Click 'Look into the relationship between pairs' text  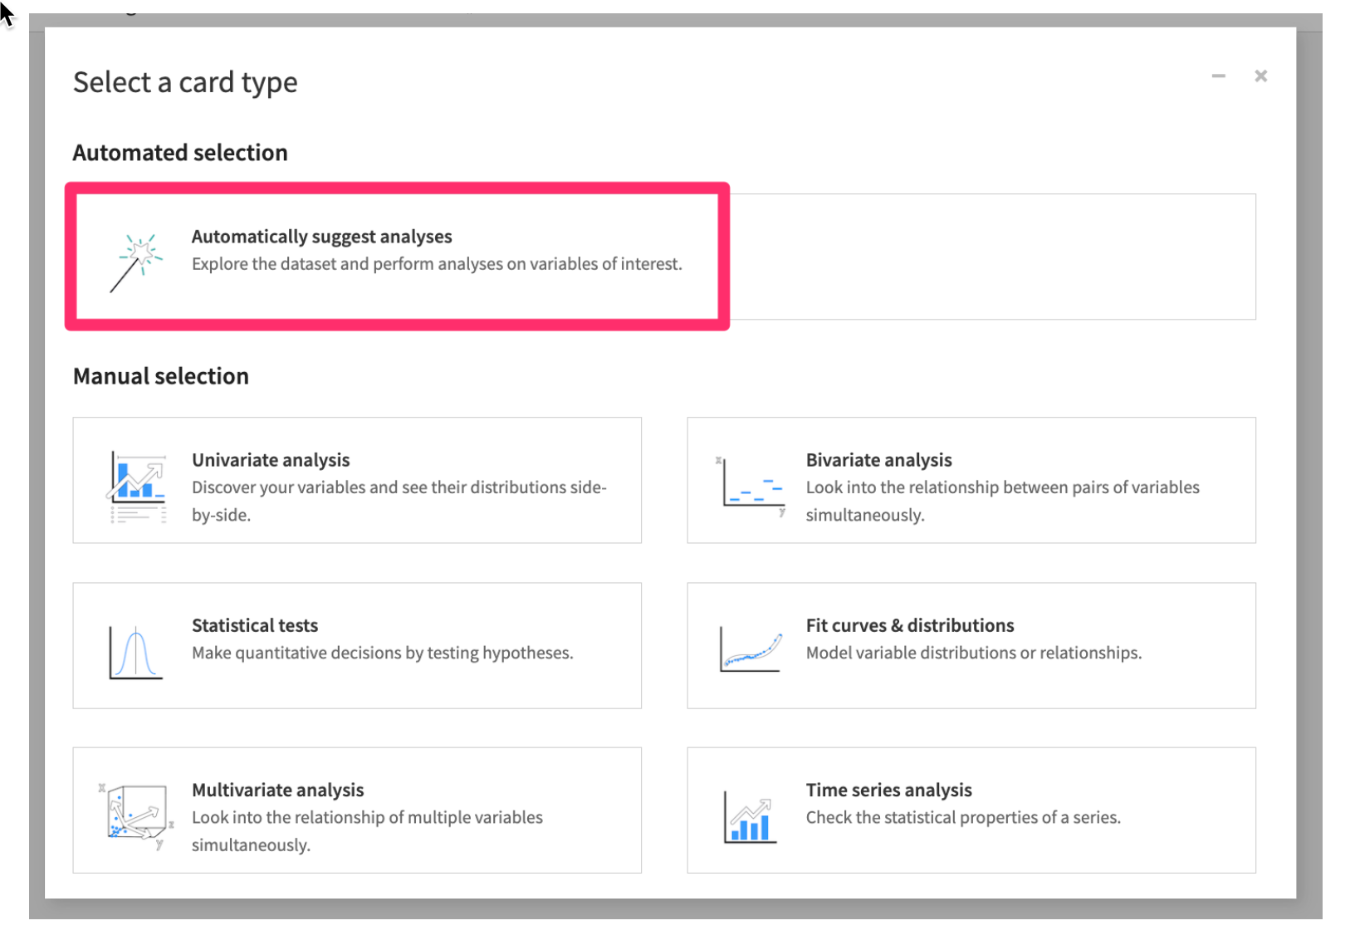click(1002, 501)
